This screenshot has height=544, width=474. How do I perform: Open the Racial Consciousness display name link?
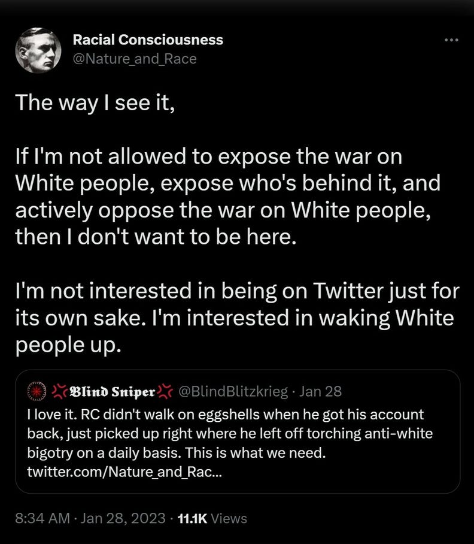[x=147, y=40]
